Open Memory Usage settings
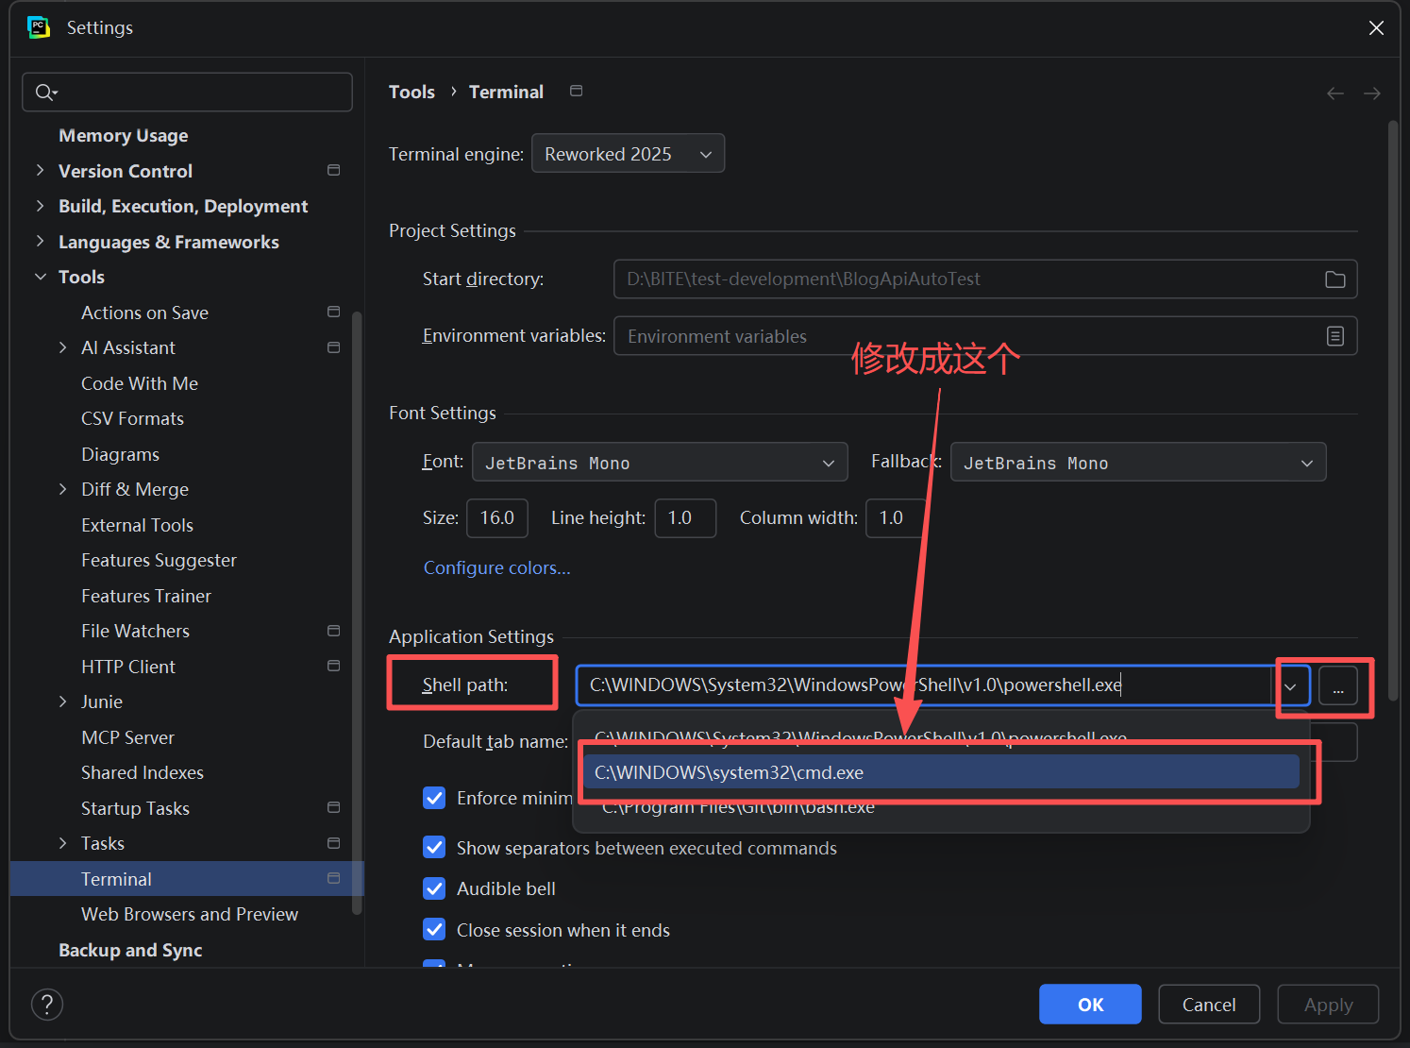1410x1048 pixels. tap(123, 135)
